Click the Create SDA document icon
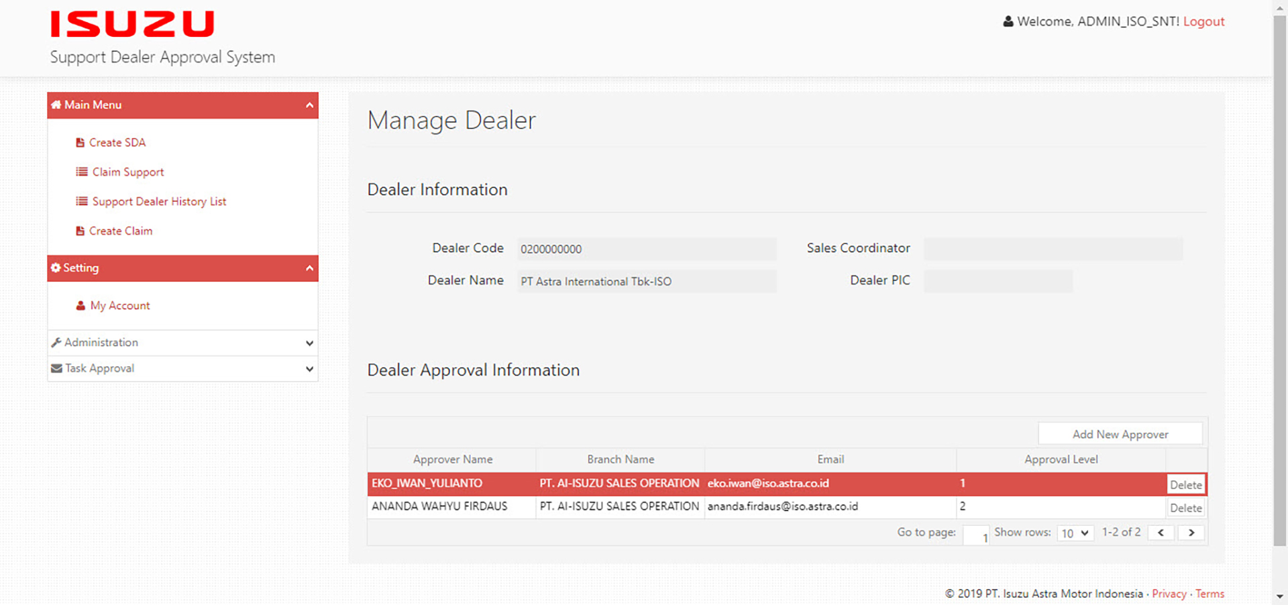This screenshot has width=1288, height=605. pos(80,143)
